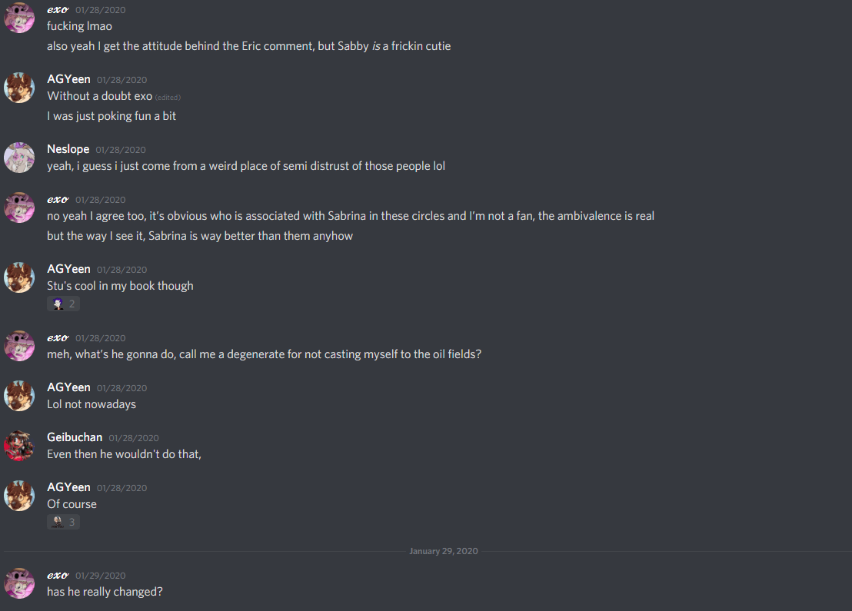Toggle the emoji reaction with count 3

pyautogui.click(x=64, y=523)
